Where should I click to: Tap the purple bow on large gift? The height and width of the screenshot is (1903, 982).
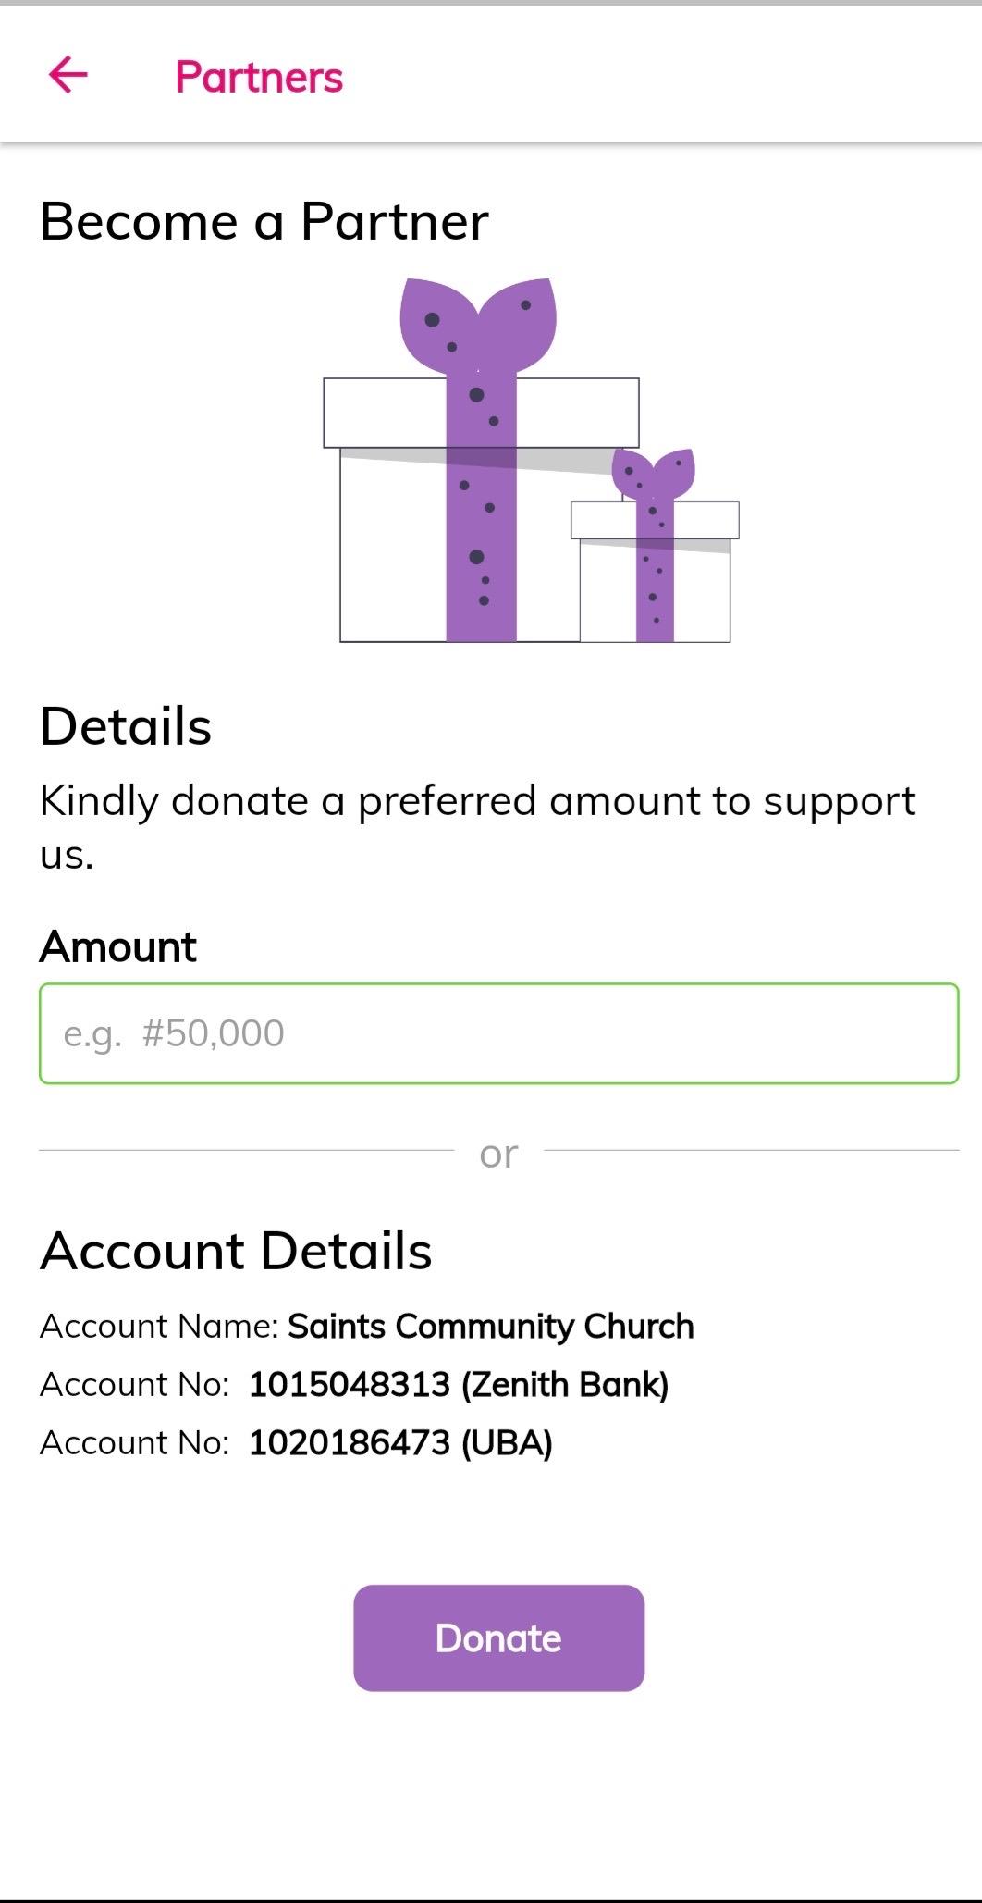pos(477,321)
